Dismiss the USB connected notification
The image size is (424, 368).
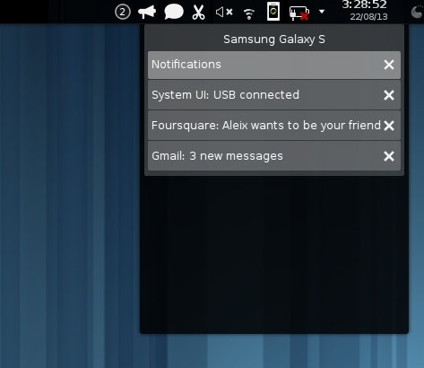coord(389,95)
